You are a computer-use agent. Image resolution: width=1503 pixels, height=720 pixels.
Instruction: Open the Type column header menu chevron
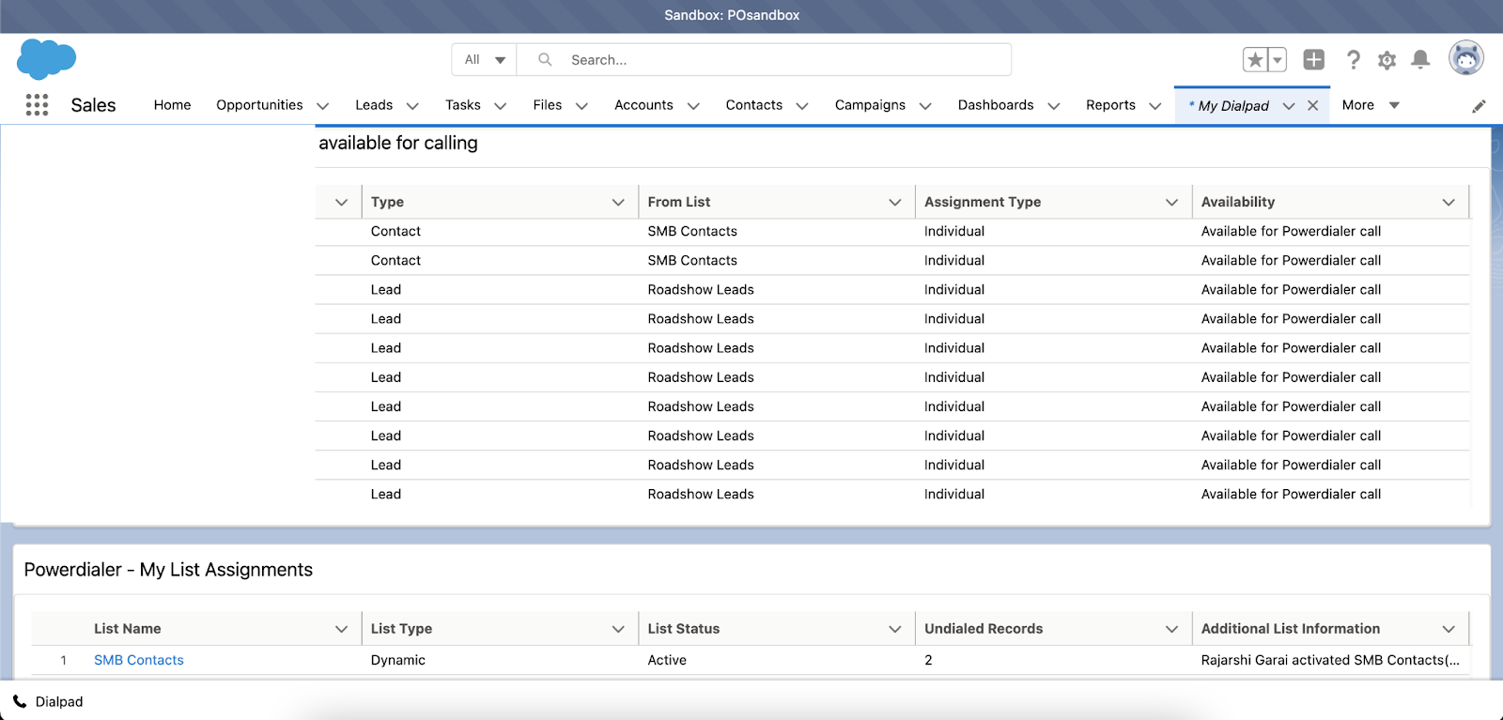tap(618, 202)
